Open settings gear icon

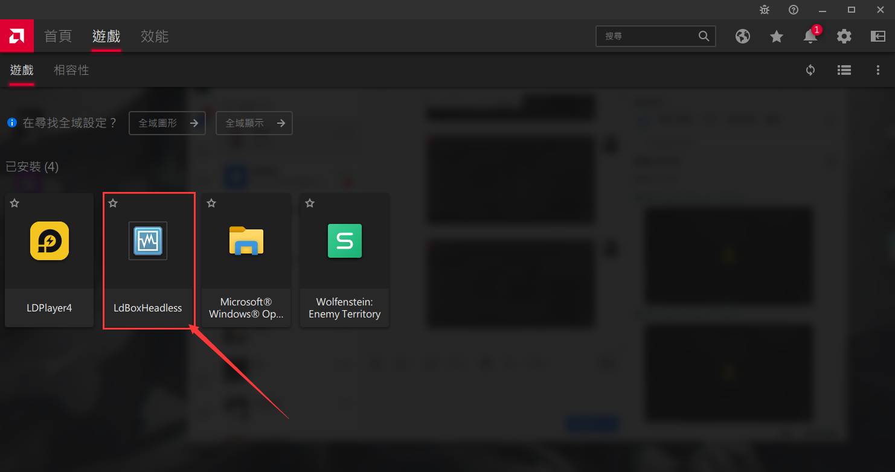(x=844, y=36)
